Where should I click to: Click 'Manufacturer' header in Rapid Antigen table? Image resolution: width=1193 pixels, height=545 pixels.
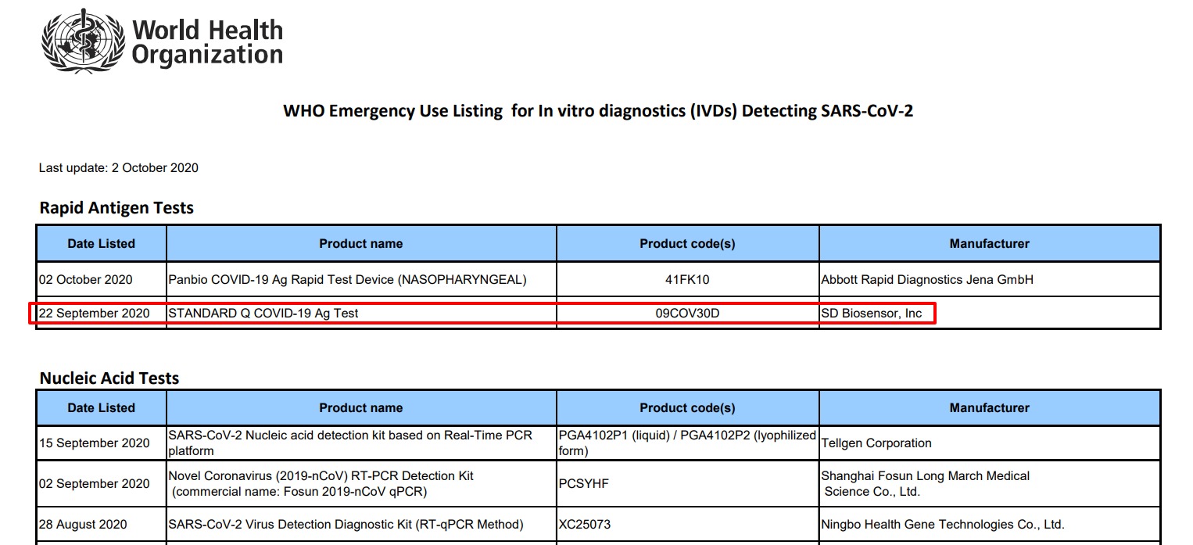[x=990, y=244]
